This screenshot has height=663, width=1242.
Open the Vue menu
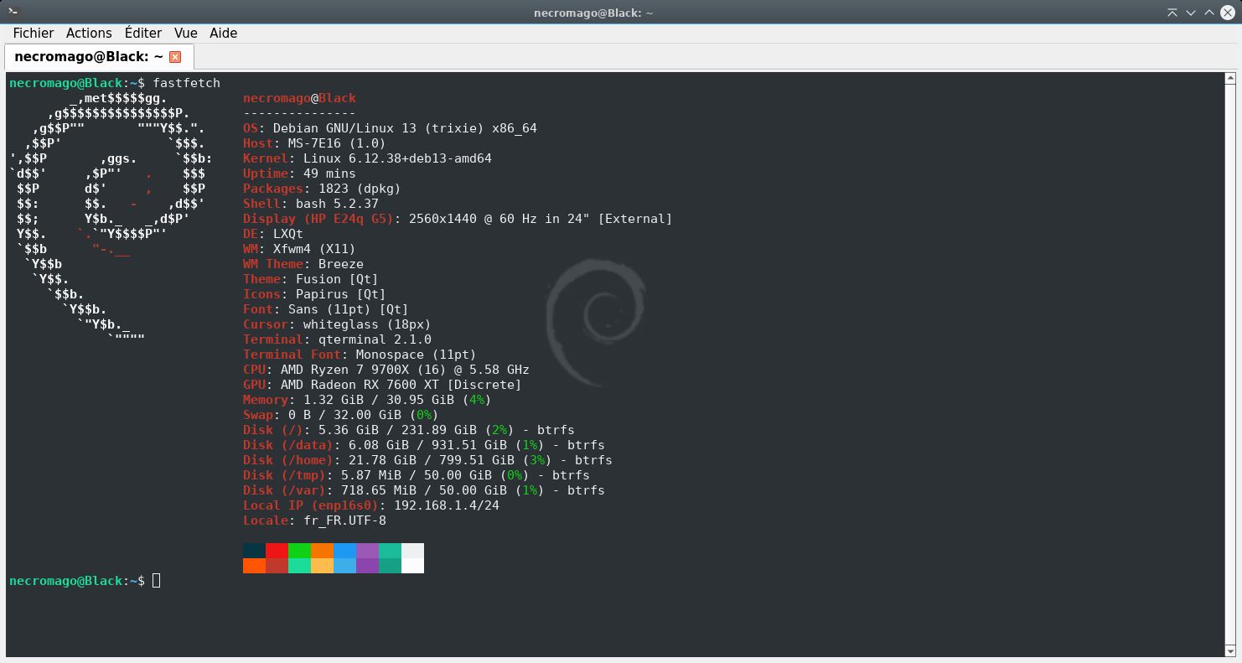click(x=186, y=33)
